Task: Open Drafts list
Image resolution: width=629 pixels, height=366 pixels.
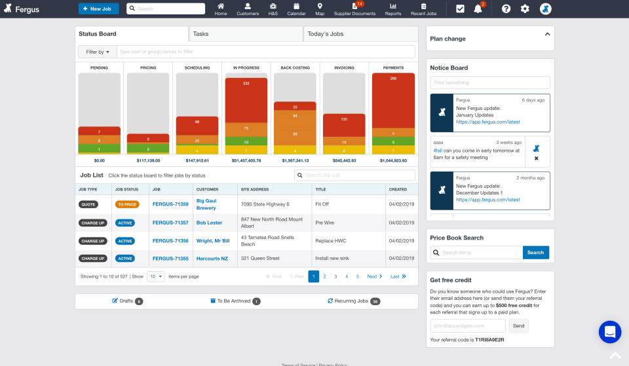Action: (x=127, y=301)
